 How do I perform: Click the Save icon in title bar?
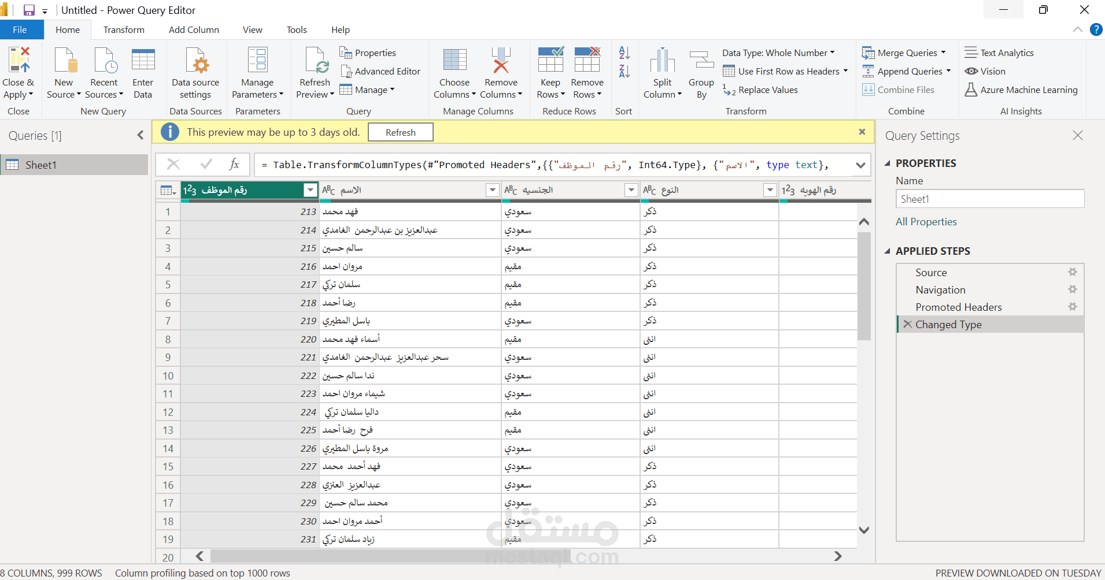[29, 10]
